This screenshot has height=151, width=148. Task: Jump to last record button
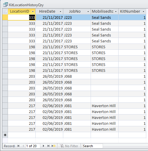[x=49, y=146]
